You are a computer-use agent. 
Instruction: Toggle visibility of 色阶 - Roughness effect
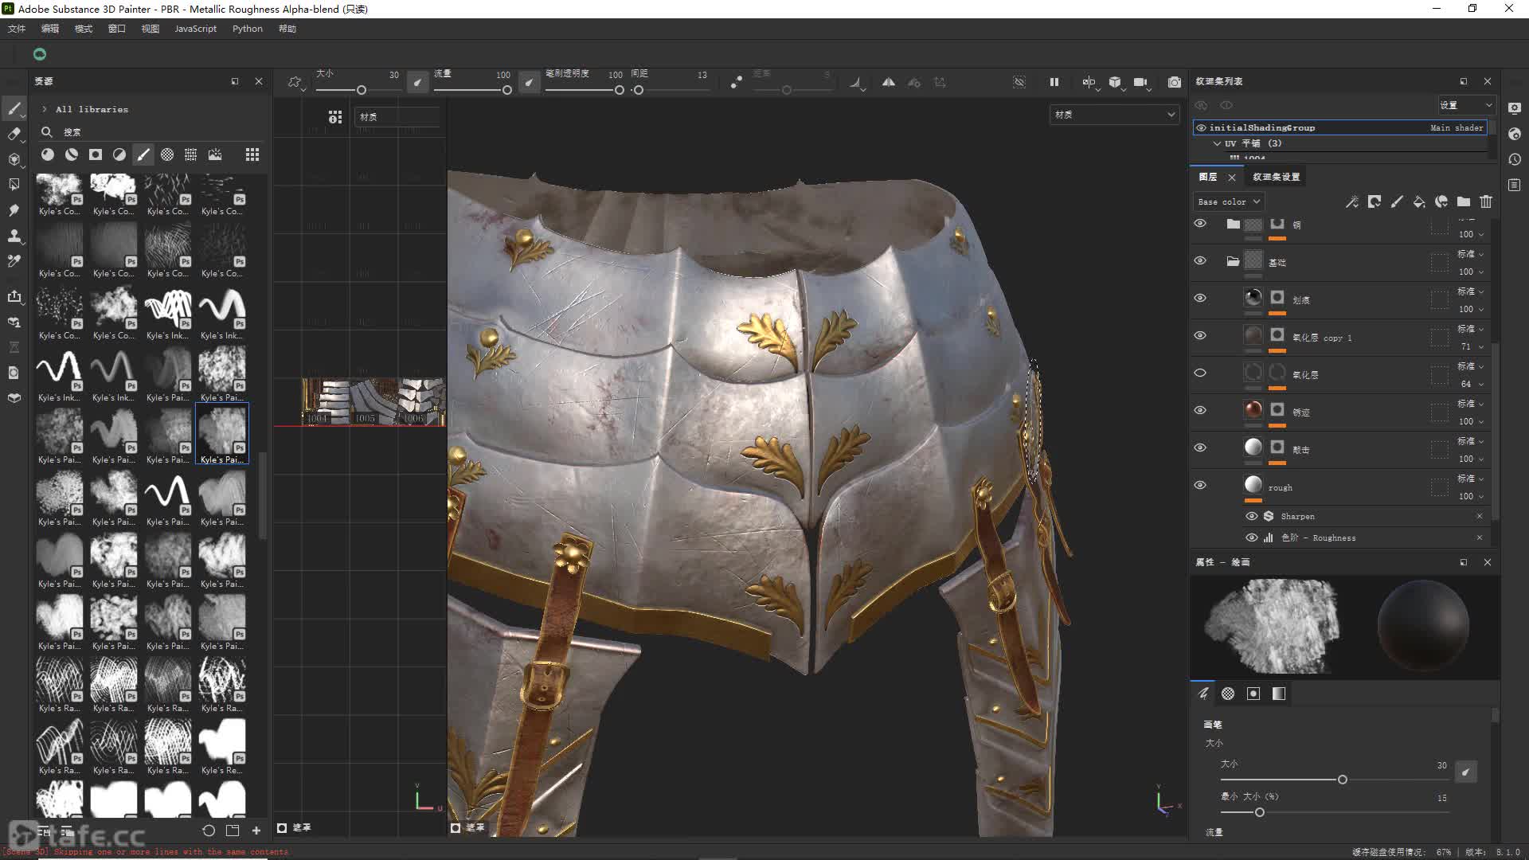click(1252, 537)
